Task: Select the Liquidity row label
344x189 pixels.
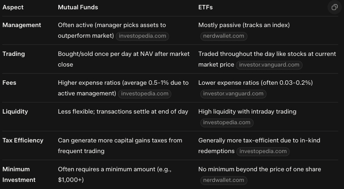Action: (15, 112)
